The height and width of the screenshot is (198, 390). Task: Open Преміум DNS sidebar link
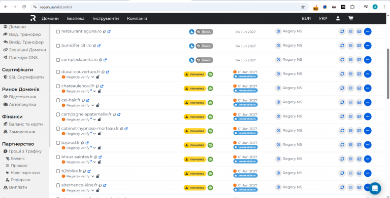(20, 58)
